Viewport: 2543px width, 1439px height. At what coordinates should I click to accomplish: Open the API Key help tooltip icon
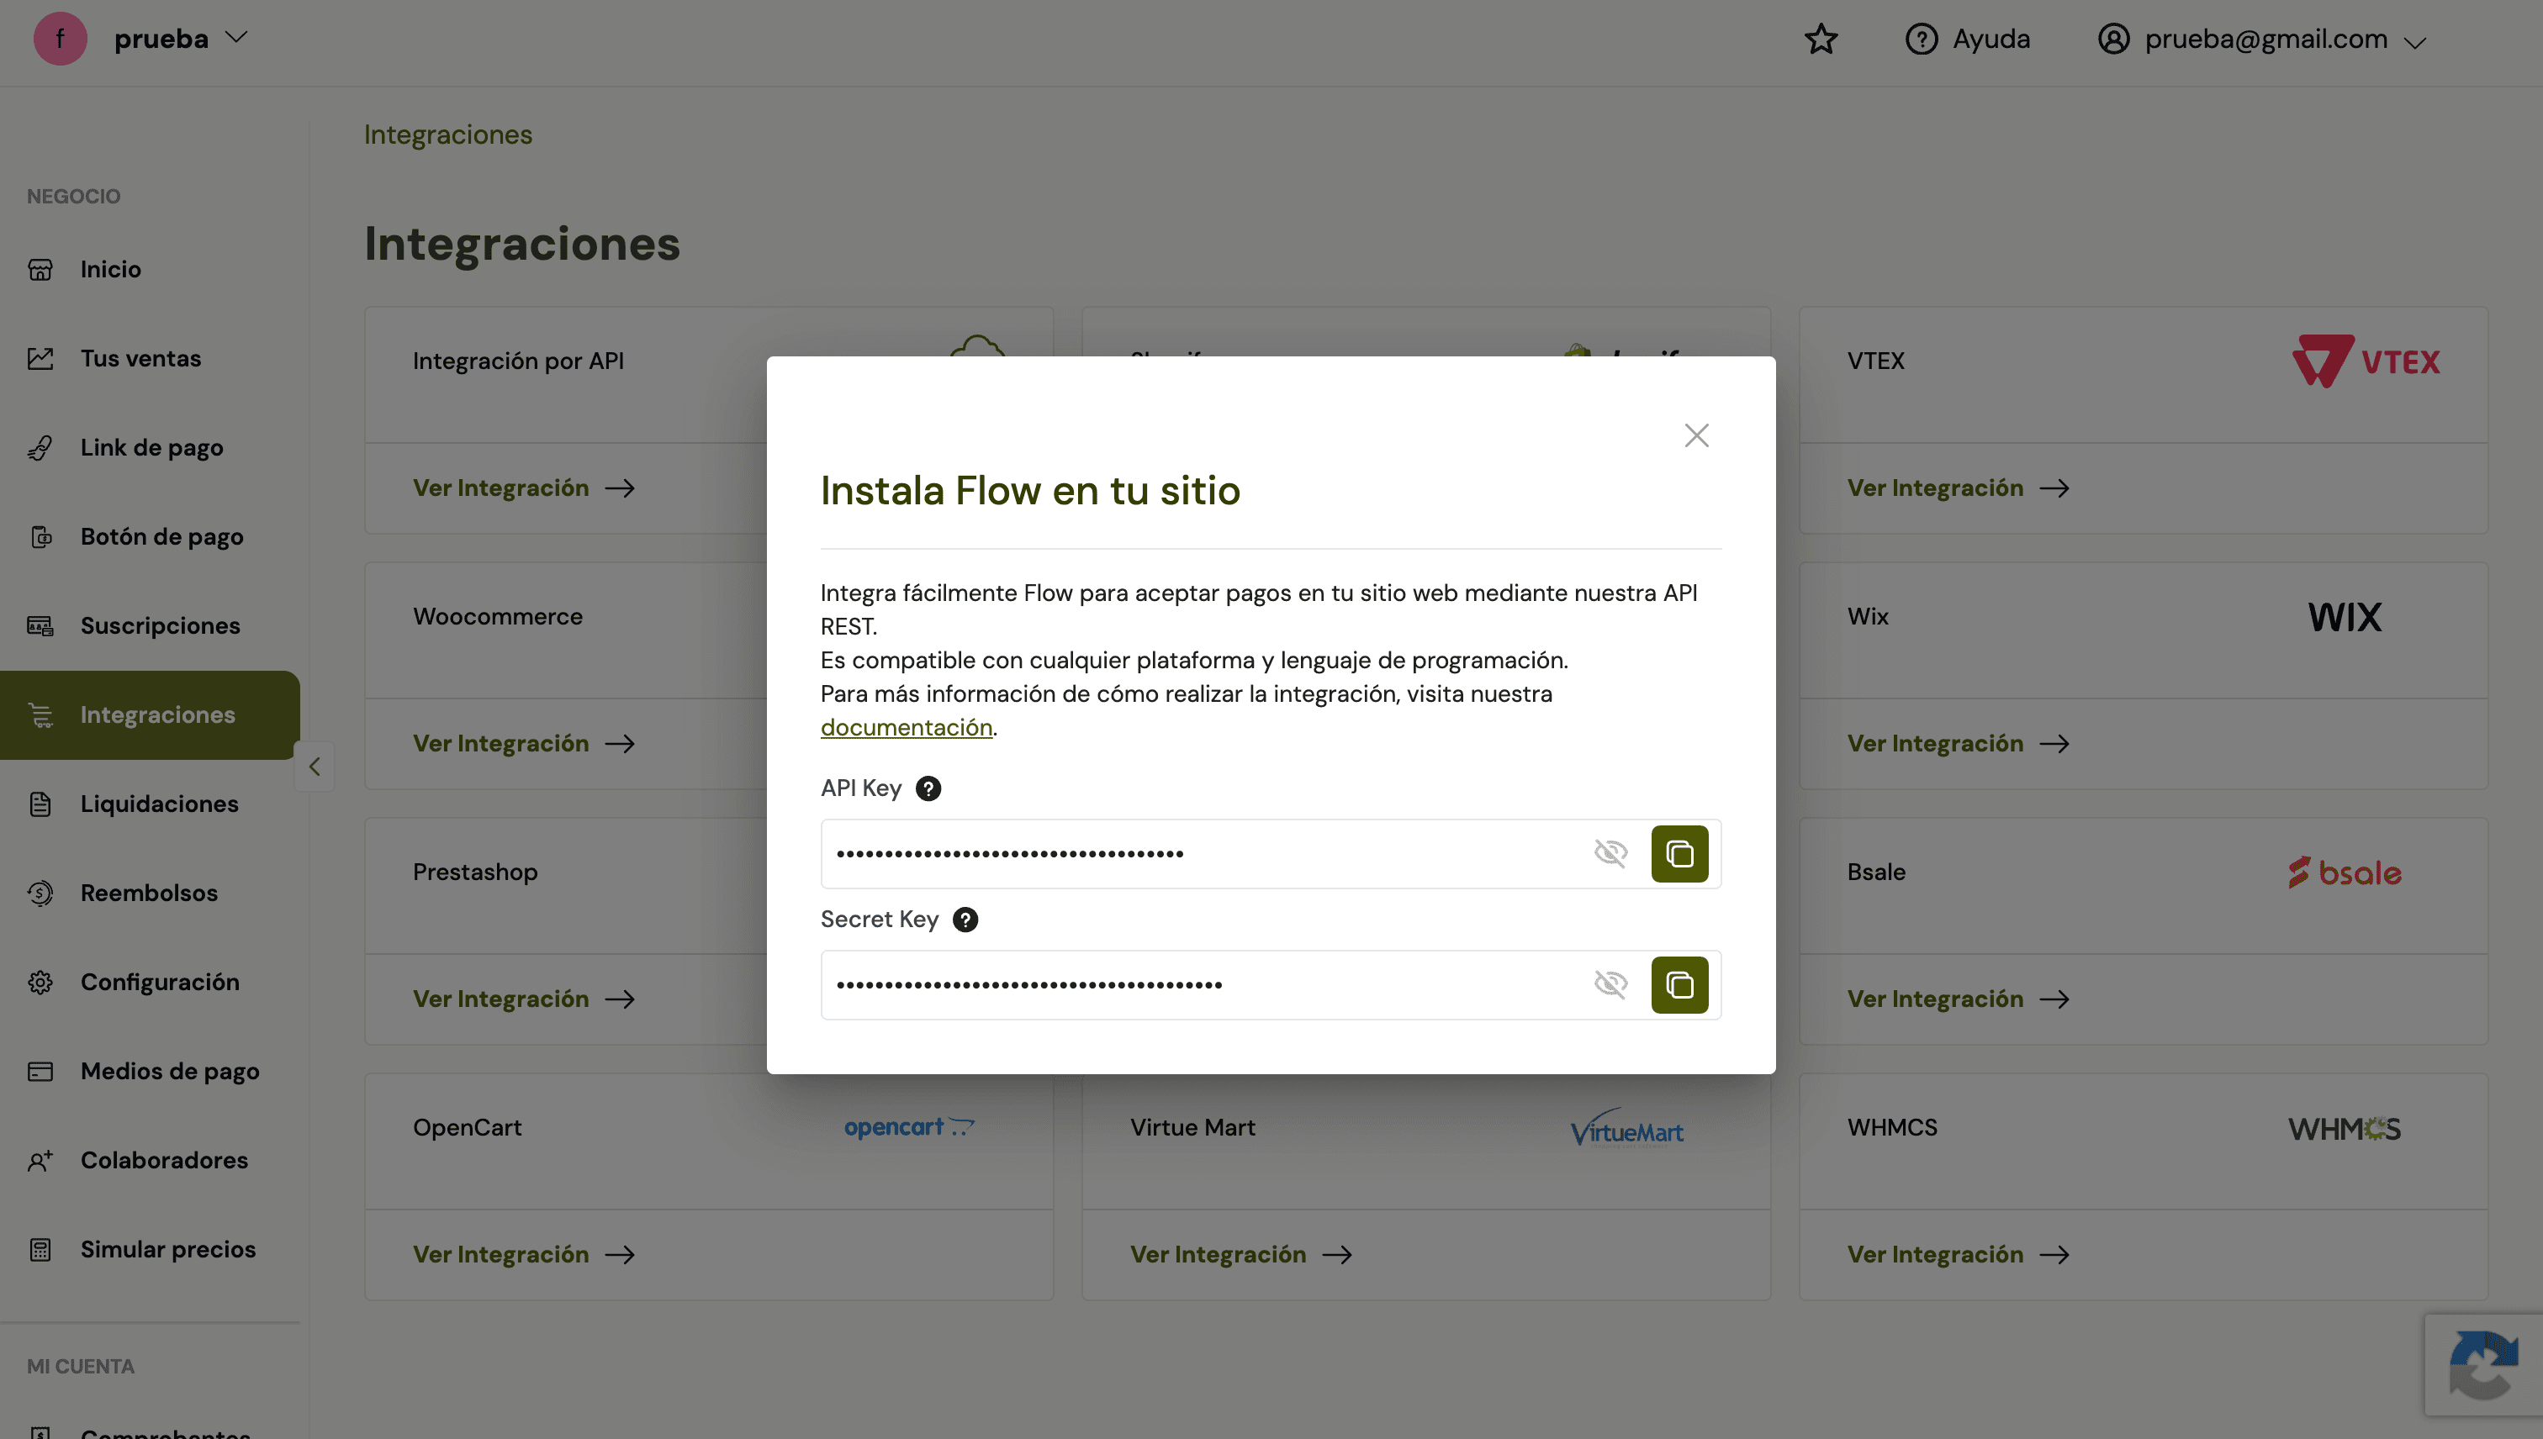coord(928,788)
